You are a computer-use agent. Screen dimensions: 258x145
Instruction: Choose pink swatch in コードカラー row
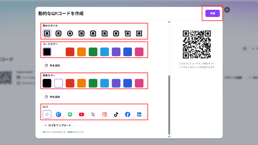click(x=139, y=52)
